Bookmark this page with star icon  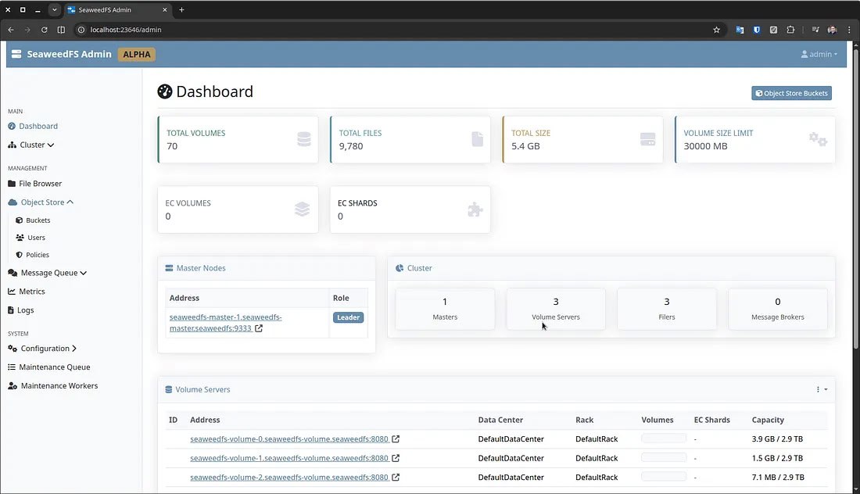pyautogui.click(x=716, y=30)
